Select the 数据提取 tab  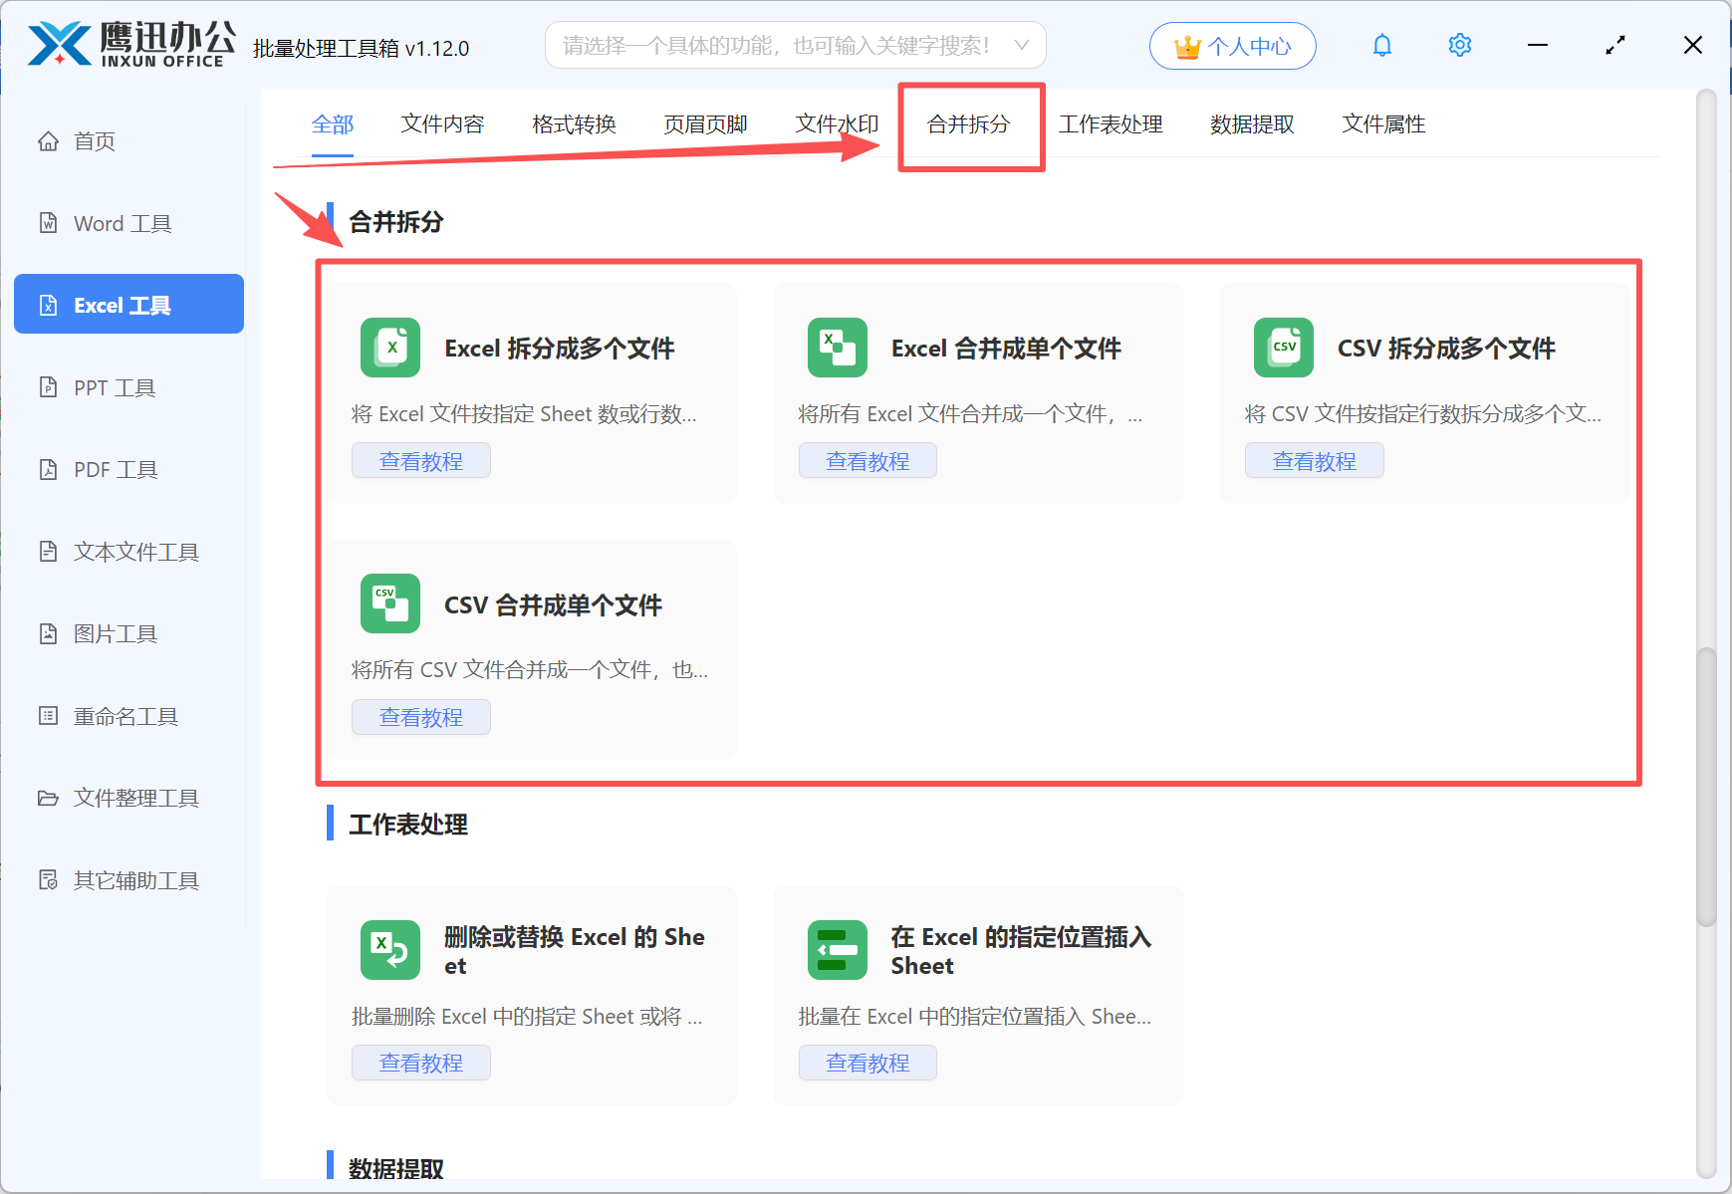1251,124
